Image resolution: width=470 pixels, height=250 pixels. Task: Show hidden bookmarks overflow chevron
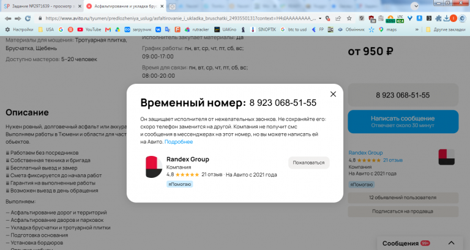tap(417, 29)
